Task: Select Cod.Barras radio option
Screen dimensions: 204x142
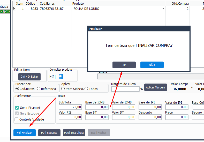Action: [x=17, y=89]
